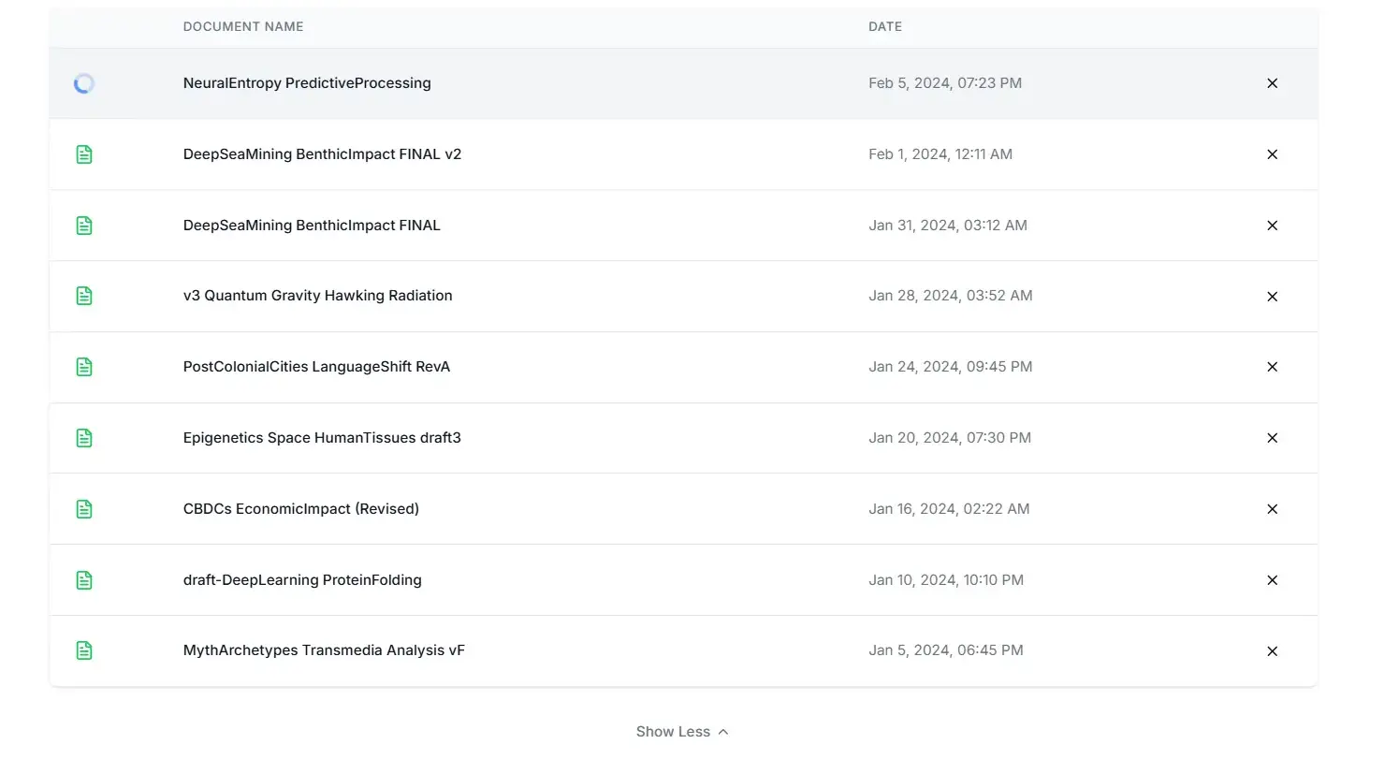Screen dimensions: 1384x759
Task: Click date Jan 20, 2024, 07:30 PM
Action: coord(950,438)
